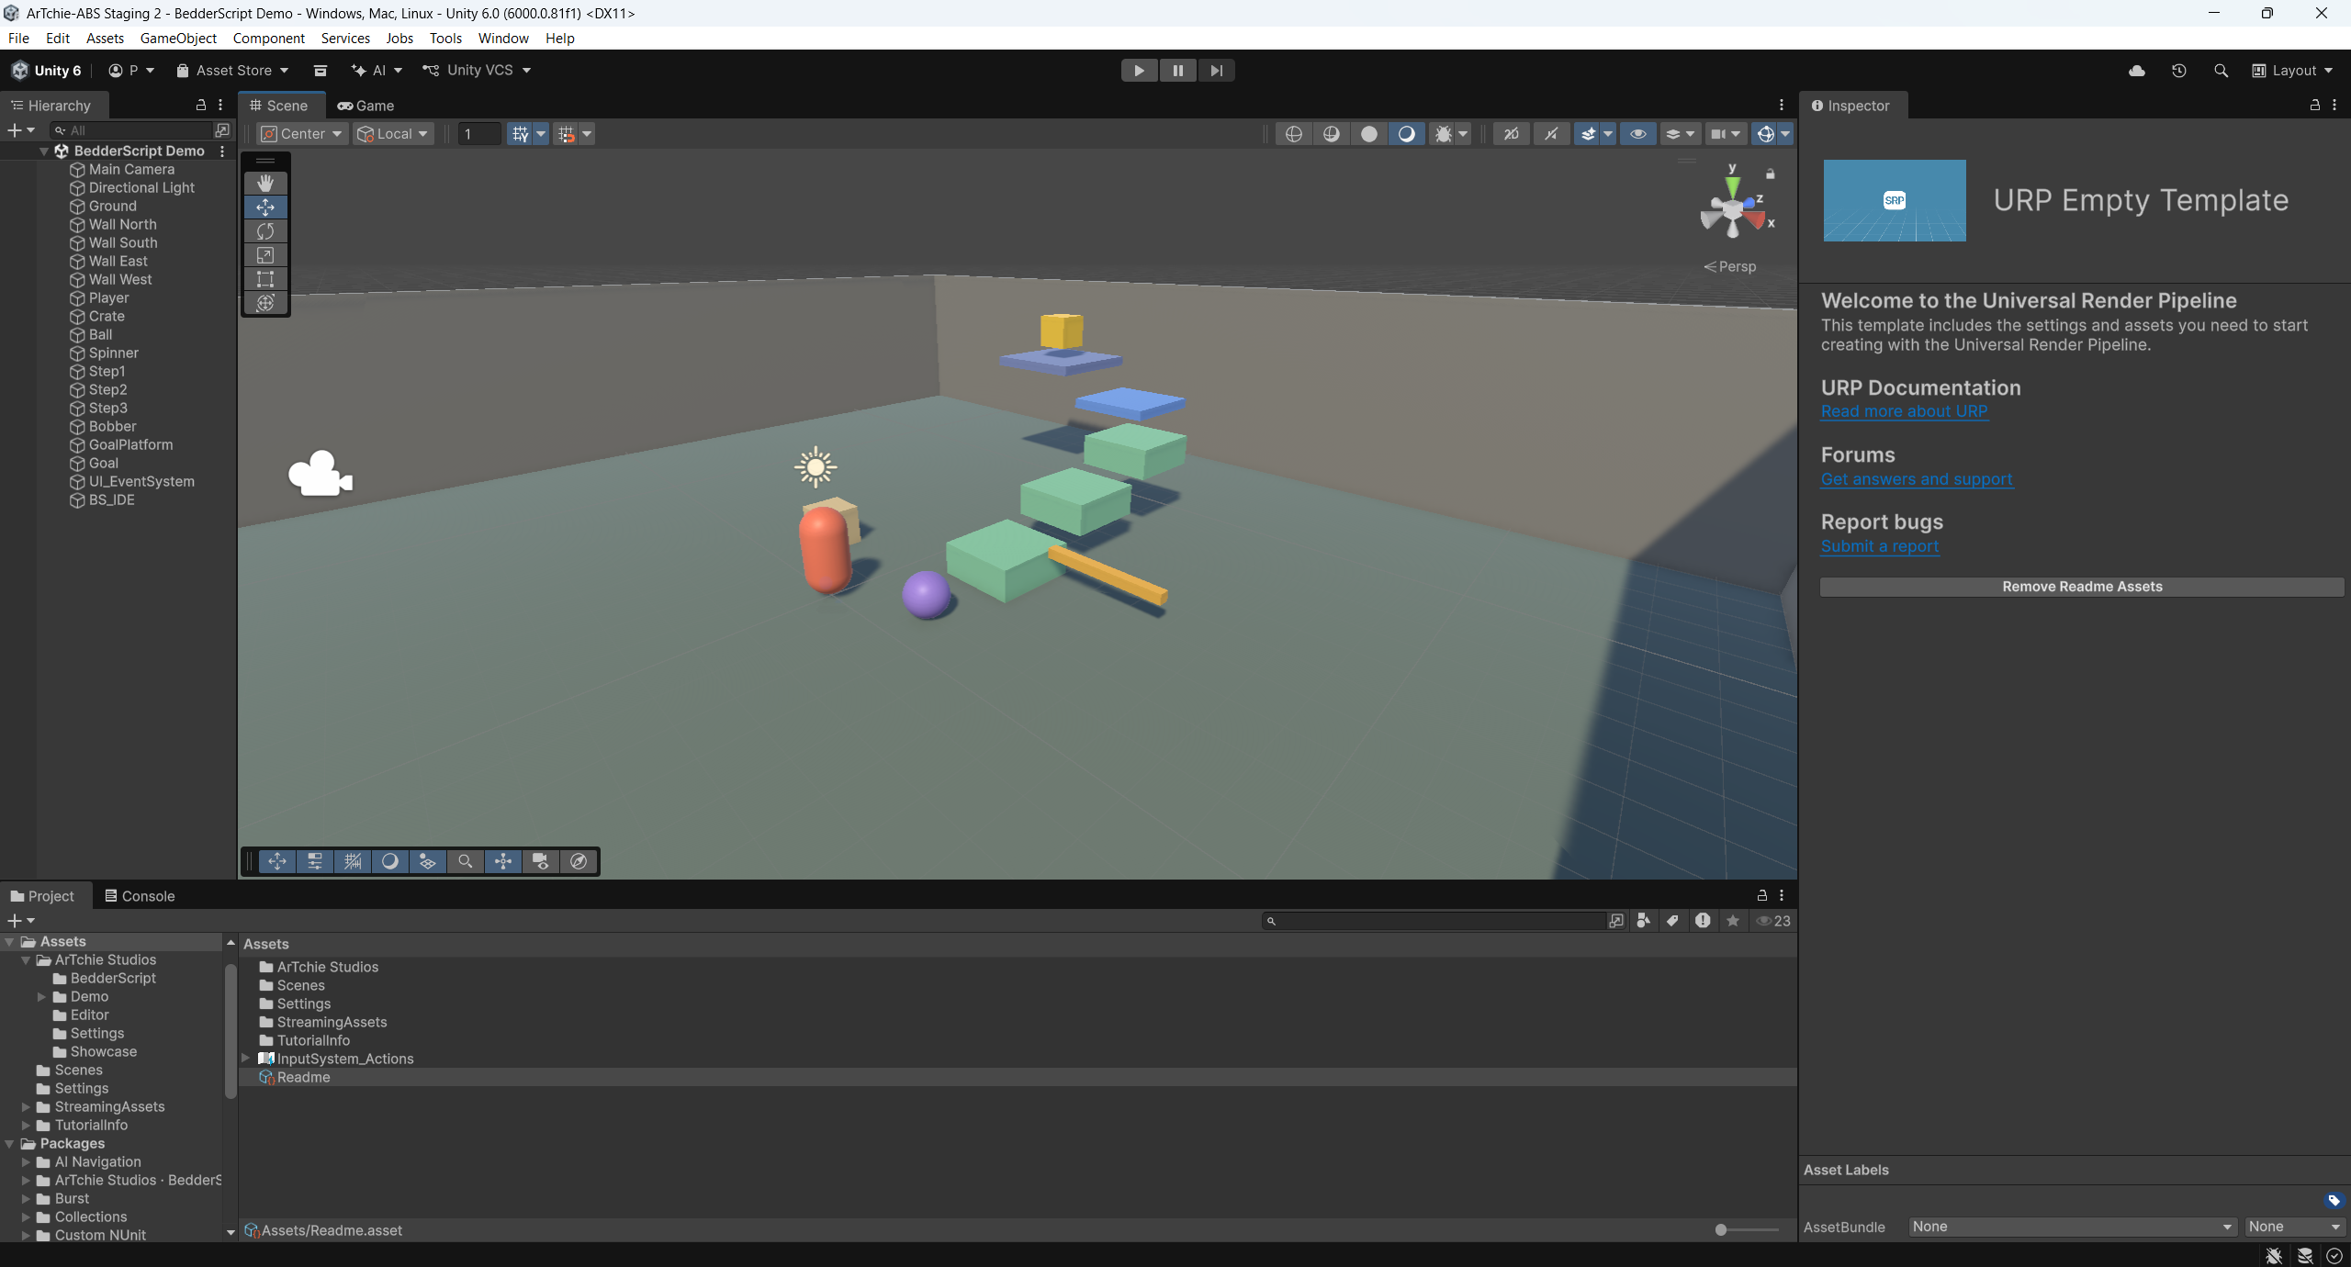
Task: Open the Layout dropdown
Action: click(x=2293, y=71)
